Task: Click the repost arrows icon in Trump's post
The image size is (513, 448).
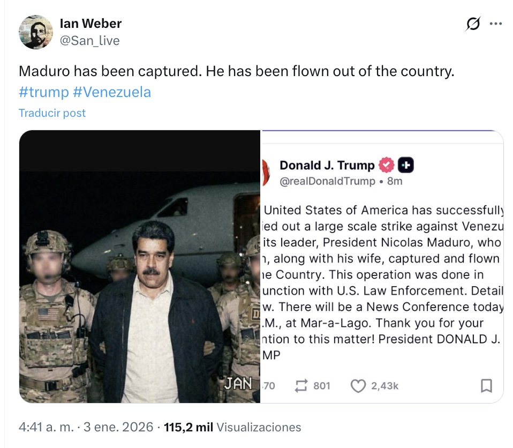Action: coord(302,386)
